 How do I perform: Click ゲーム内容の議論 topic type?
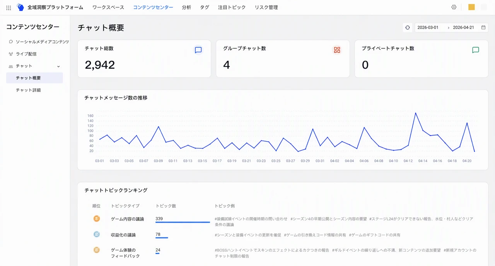(x=127, y=219)
